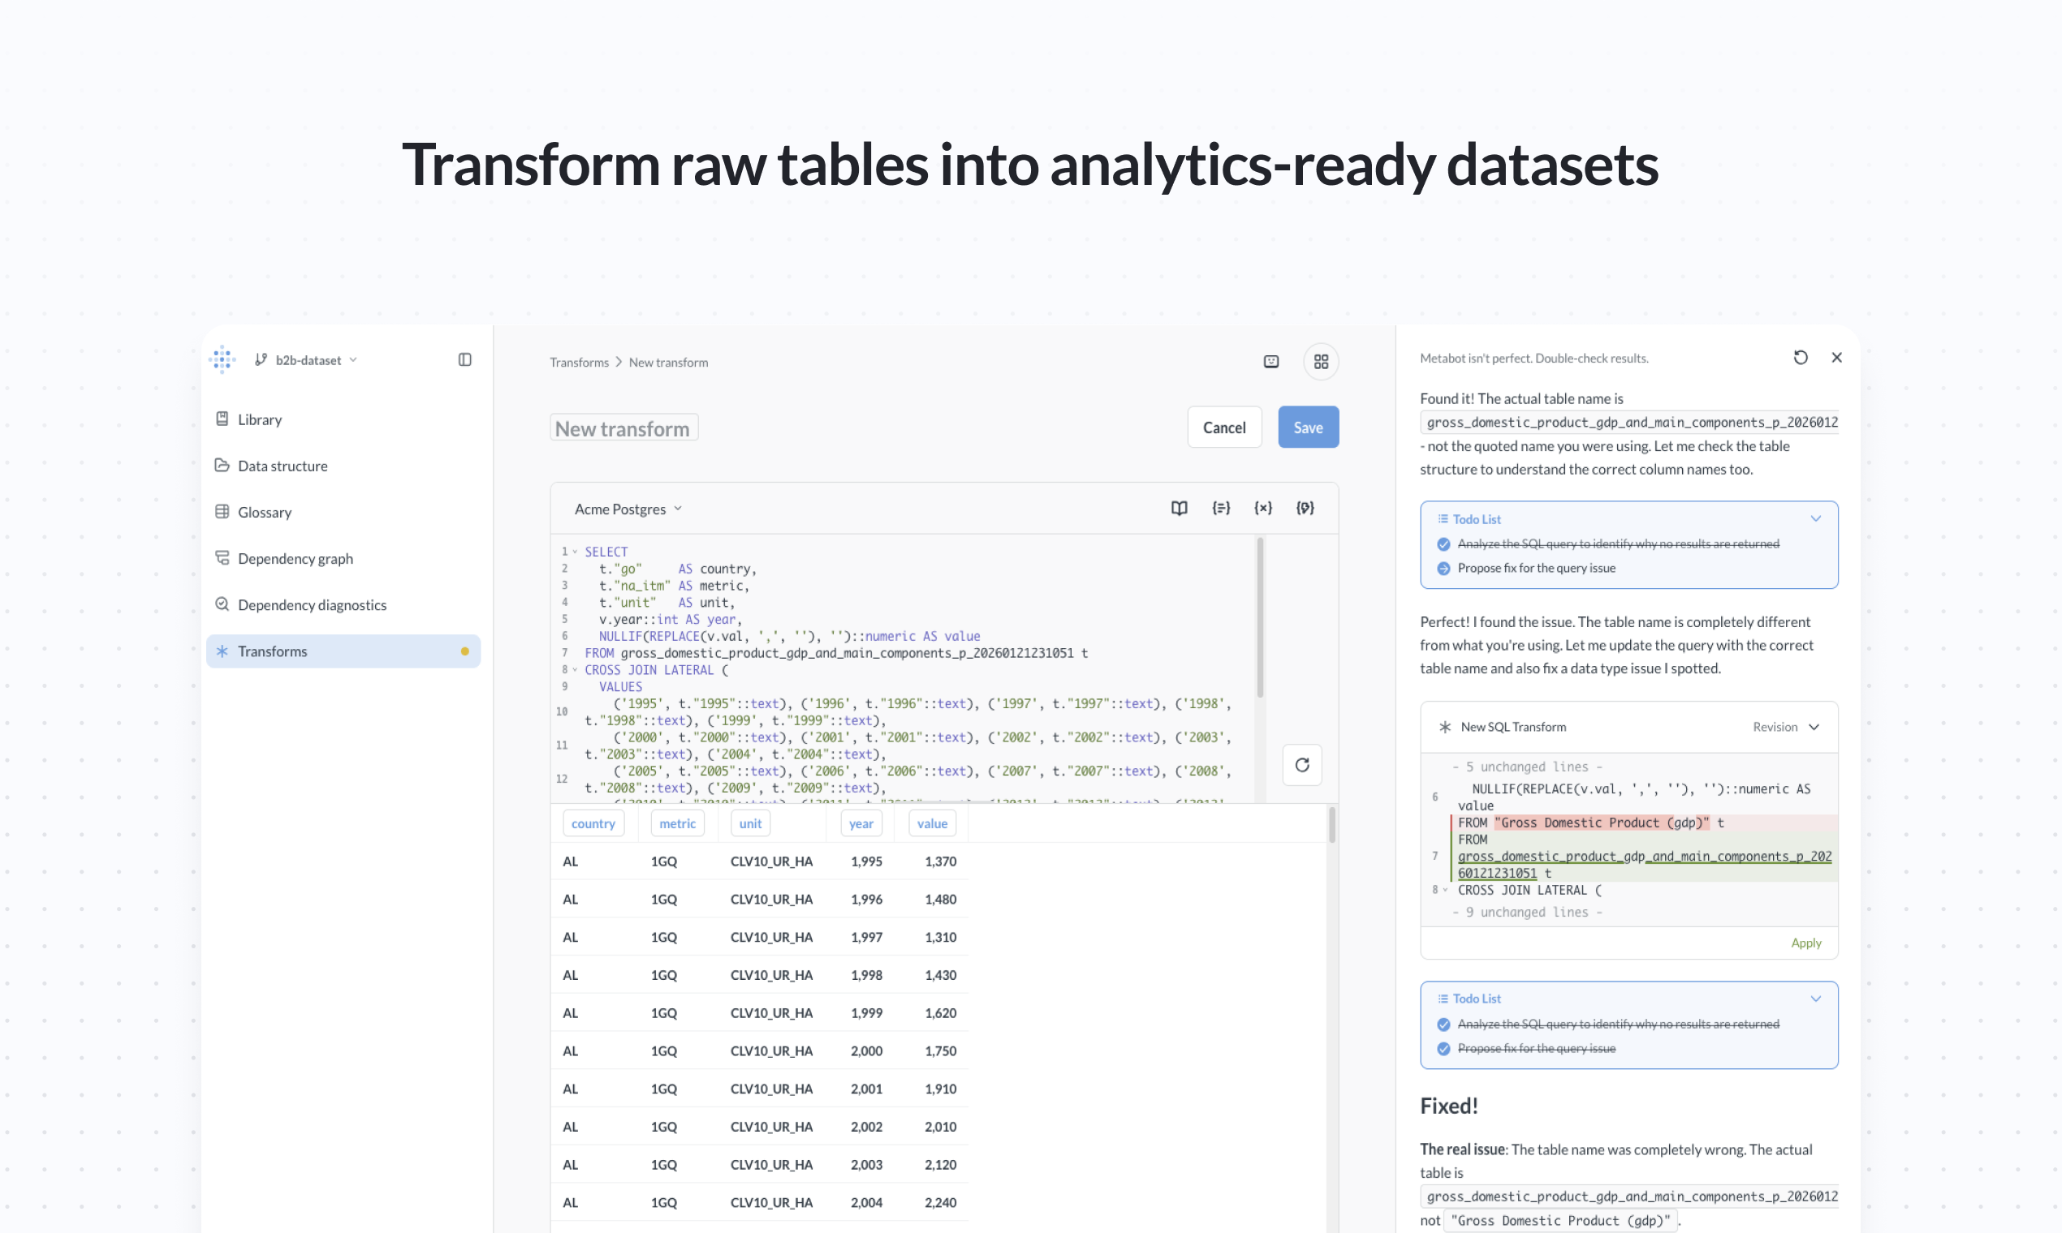The height and width of the screenshot is (1233, 2062).
Task: Toggle 'Analyze the SQL query' todo item
Action: 1443,544
